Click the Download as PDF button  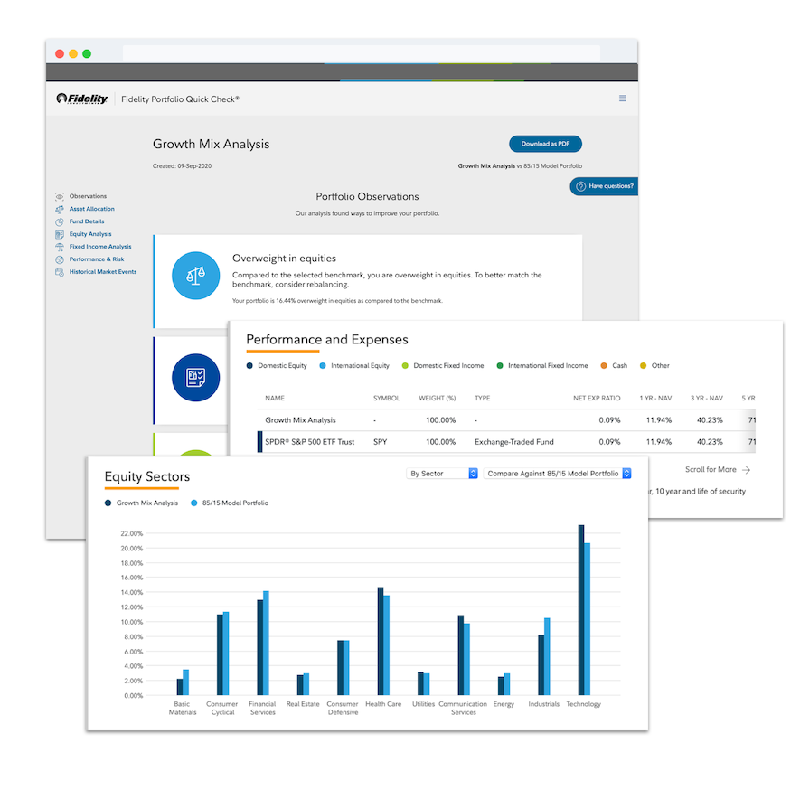tap(545, 144)
